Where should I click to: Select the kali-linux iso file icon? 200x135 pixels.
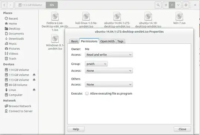pyautogui.click(x=86, y=16)
